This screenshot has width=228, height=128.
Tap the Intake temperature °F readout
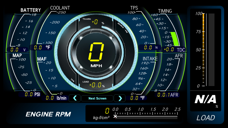pos(137,98)
